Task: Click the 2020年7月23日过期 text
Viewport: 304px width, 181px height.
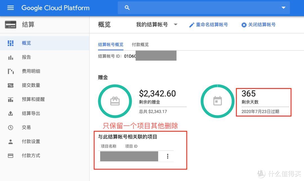Action: [260, 112]
